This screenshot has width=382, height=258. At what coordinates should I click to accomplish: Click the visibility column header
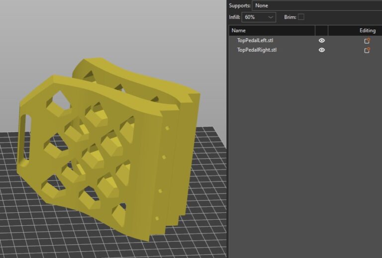[x=322, y=31]
